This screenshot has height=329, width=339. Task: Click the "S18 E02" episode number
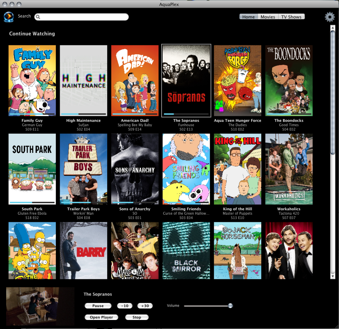point(32,218)
